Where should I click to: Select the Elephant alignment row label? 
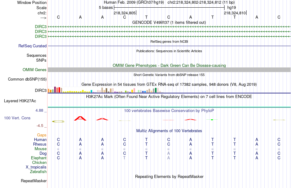click(x=39, y=158)
